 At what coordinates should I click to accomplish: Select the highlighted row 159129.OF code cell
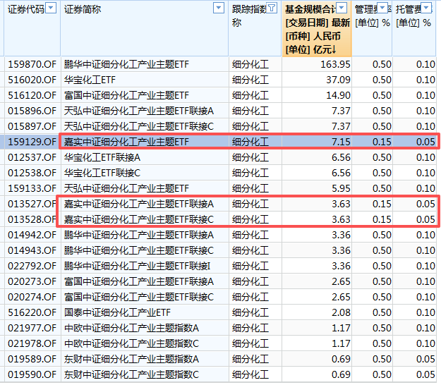[31, 142]
